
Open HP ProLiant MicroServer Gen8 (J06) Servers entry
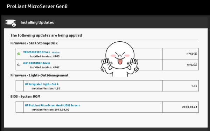(52, 105)
